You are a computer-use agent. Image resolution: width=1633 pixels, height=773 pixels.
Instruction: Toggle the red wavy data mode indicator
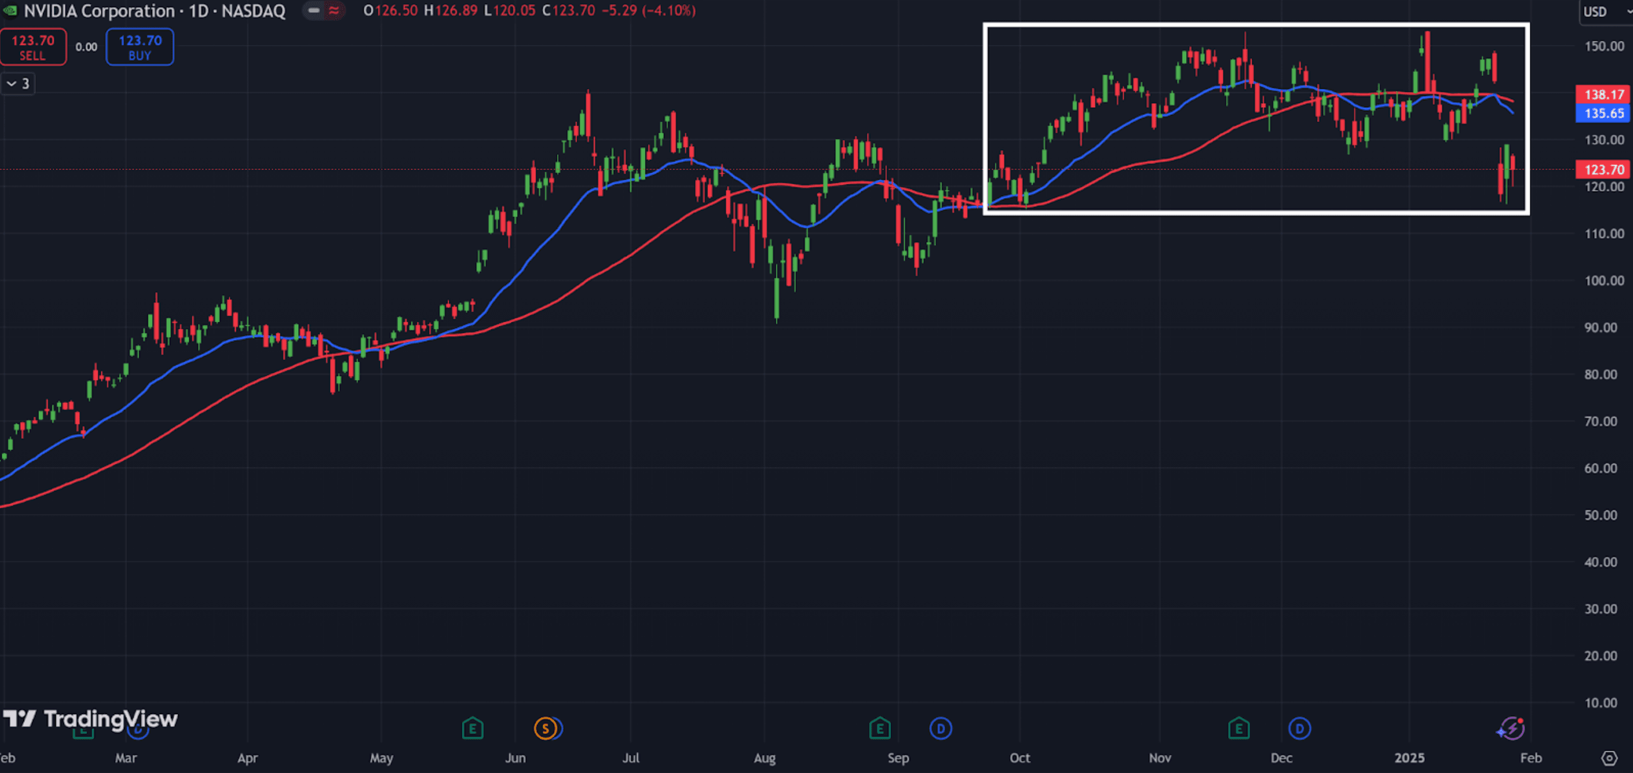coord(334,10)
